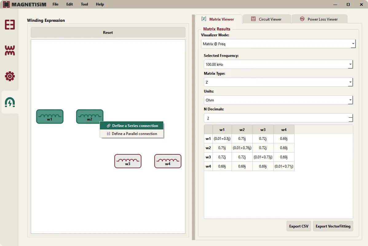The width and height of the screenshot is (368, 246).
Task: Switch to the Power Loss Viewer tab
Action: [319, 19]
